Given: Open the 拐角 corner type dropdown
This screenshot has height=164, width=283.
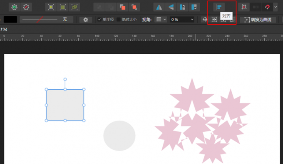Looking at the screenshot, I should 161,19.
